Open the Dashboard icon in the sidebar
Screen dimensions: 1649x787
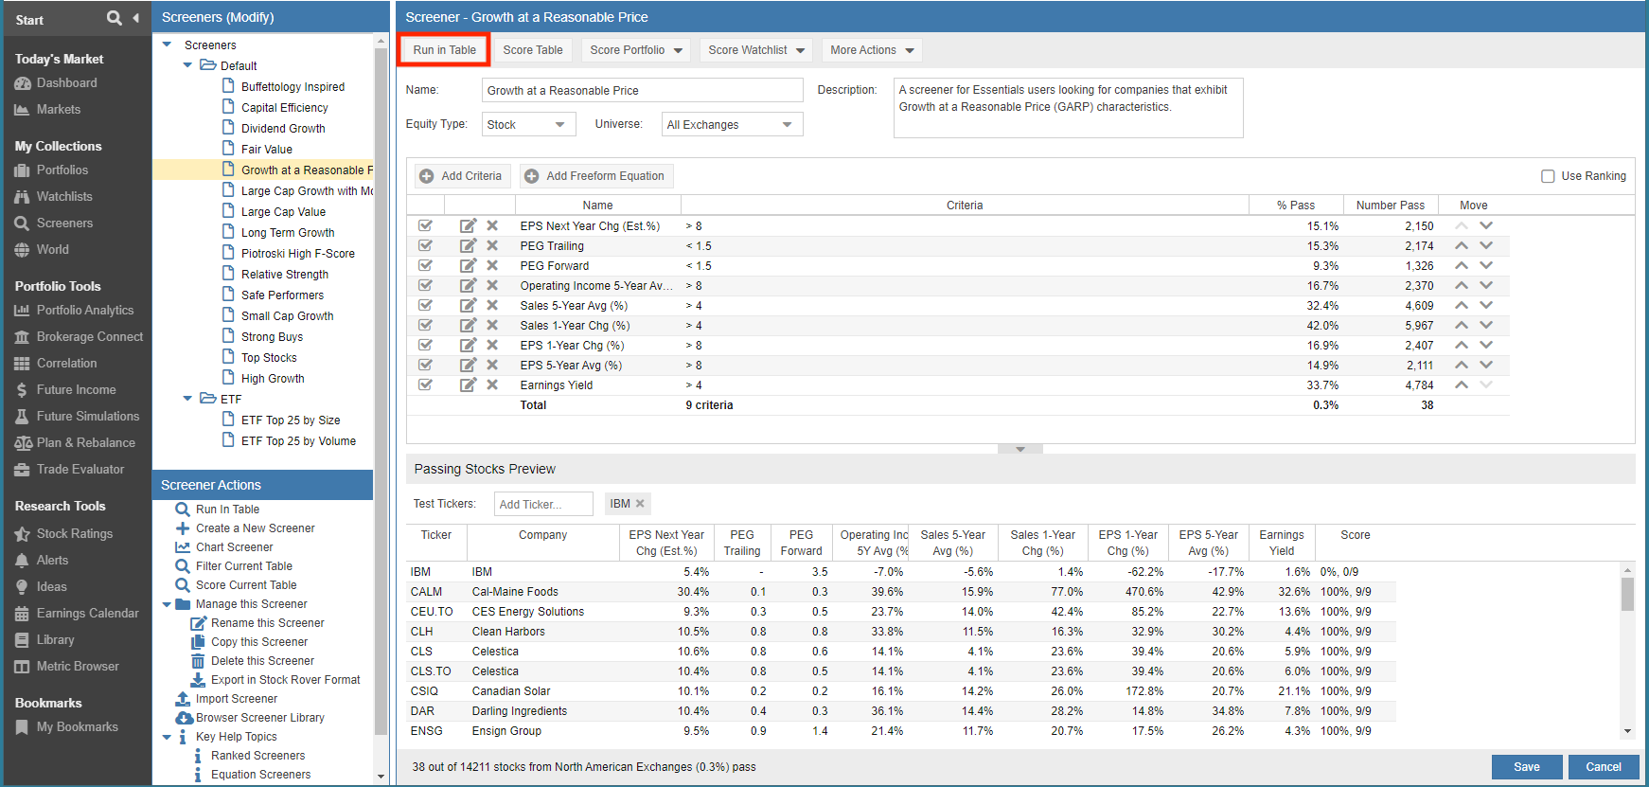pyautogui.click(x=23, y=83)
